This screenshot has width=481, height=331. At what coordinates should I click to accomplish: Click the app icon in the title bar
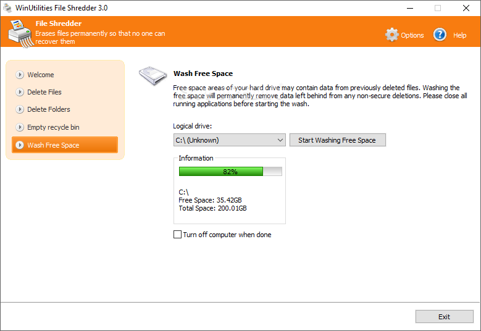(x=7, y=8)
